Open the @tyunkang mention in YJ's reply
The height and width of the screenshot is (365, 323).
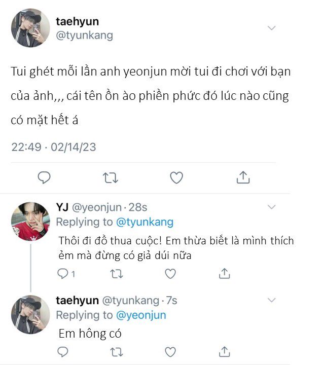(x=145, y=222)
